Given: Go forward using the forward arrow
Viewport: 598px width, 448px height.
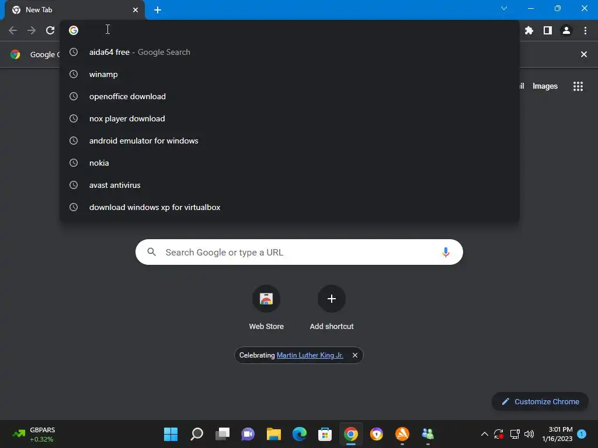Looking at the screenshot, I should click(x=32, y=30).
